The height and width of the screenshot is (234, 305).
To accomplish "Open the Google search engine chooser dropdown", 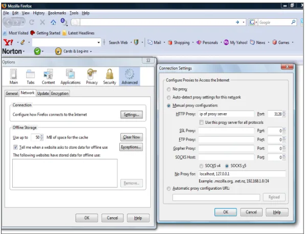I will pos(256,22).
